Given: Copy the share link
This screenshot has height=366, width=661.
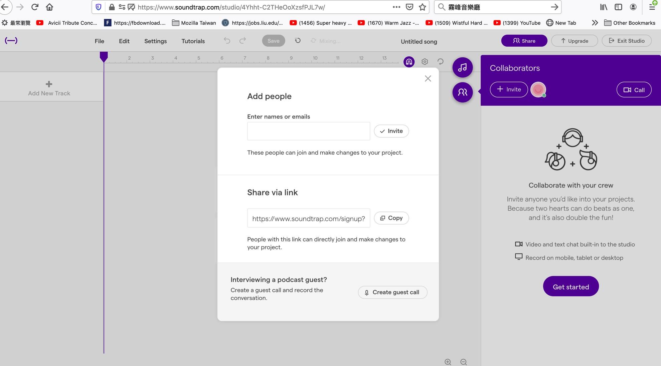Looking at the screenshot, I should coord(391,218).
